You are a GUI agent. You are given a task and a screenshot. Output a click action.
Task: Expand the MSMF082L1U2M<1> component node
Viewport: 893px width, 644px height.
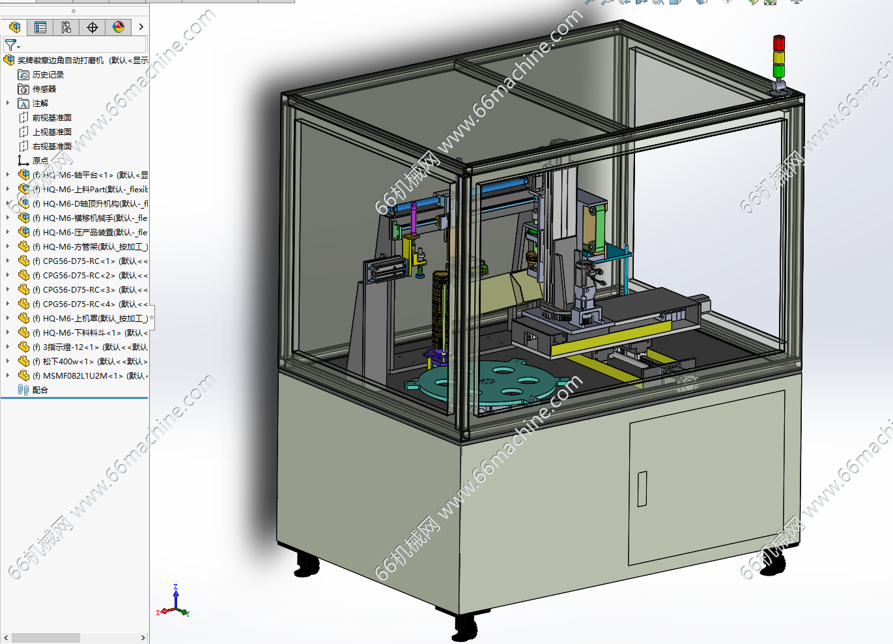[8, 375]
